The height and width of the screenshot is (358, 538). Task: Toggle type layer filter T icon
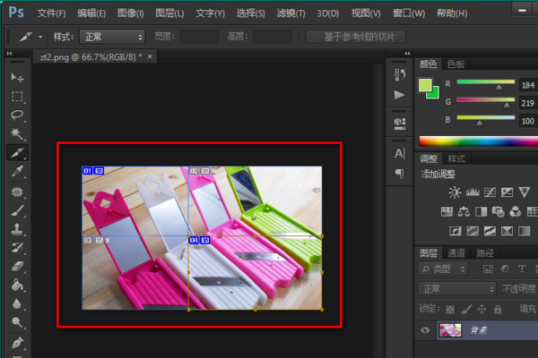[x=522, y=268]
